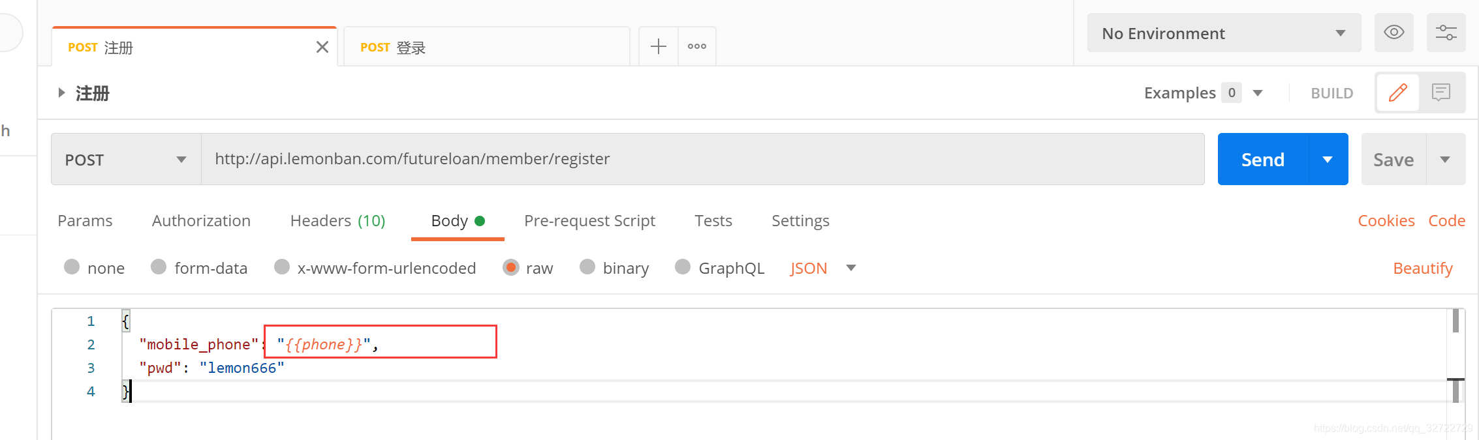The height and width of the screenshot is (440, 1479).
Task: Open the JSON format dropdown
Action: tap(822, 268)
